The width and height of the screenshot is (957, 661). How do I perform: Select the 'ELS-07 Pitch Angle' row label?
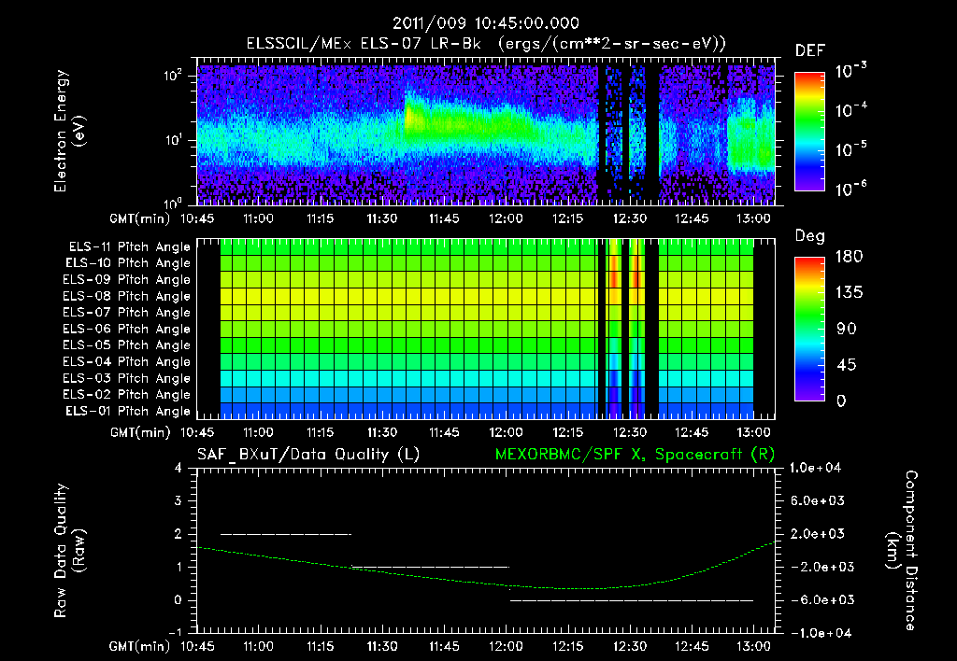point(127,312)
